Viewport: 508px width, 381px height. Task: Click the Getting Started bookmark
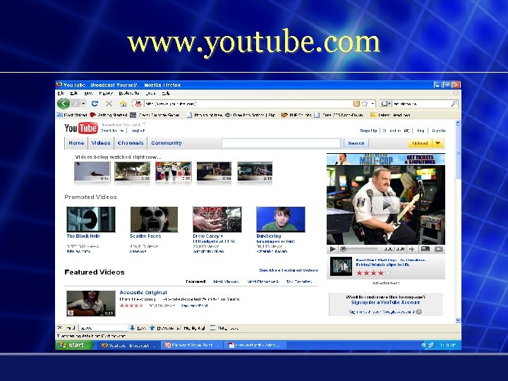point(109,115)
